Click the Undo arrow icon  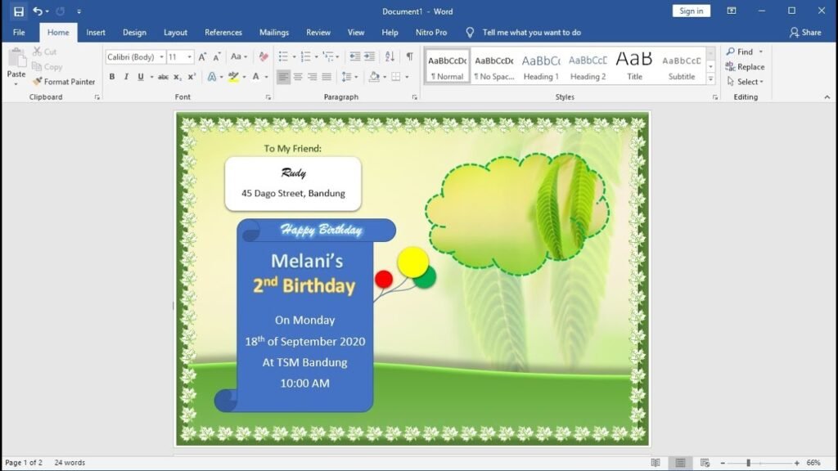(x=38, y=11)
